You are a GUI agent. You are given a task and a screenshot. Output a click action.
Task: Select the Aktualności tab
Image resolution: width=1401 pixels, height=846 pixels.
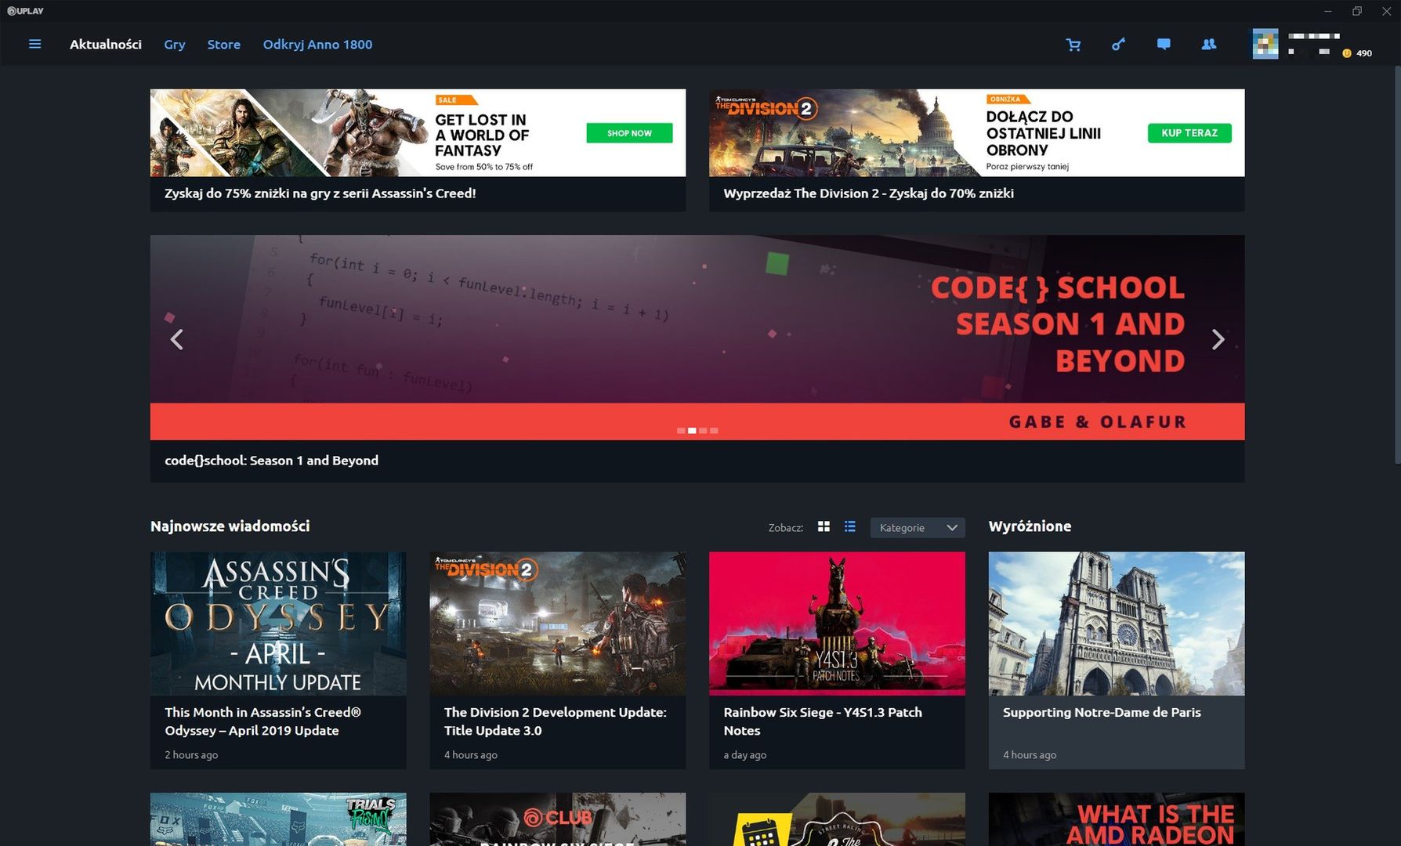[x=106, y=45]
